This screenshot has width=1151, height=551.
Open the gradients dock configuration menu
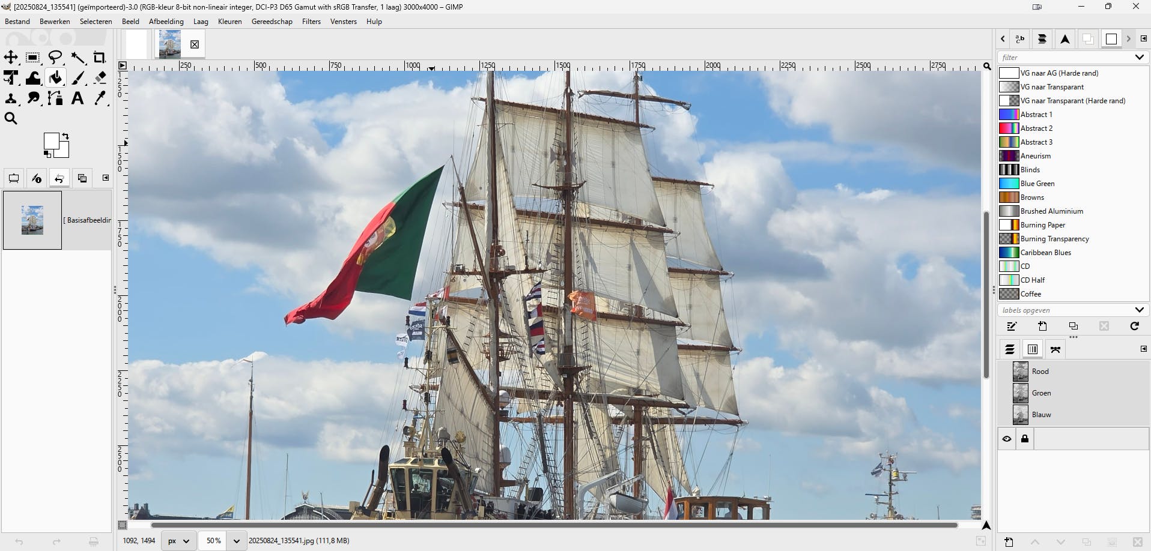(x=1144, y=38)
